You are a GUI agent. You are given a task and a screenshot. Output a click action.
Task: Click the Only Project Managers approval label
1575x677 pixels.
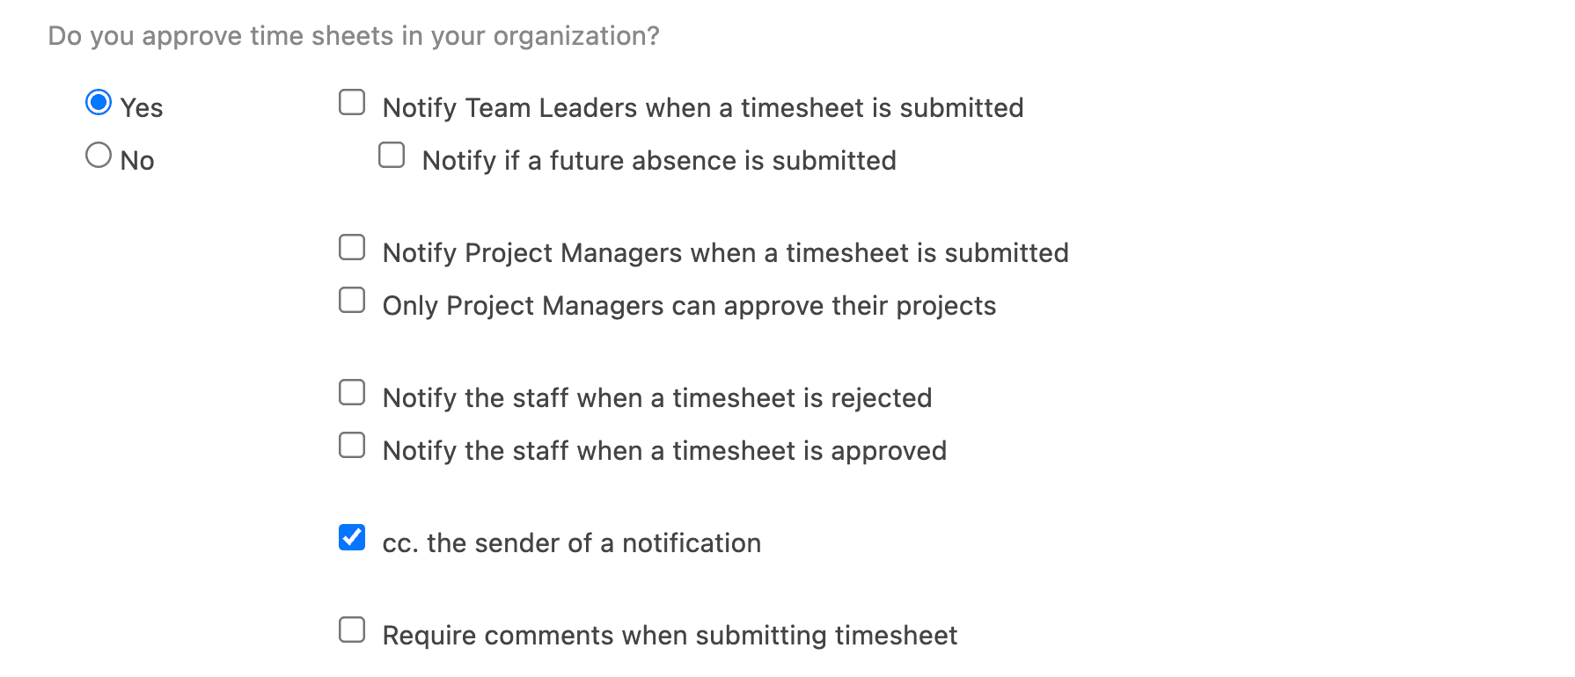(x=688, y=305)
